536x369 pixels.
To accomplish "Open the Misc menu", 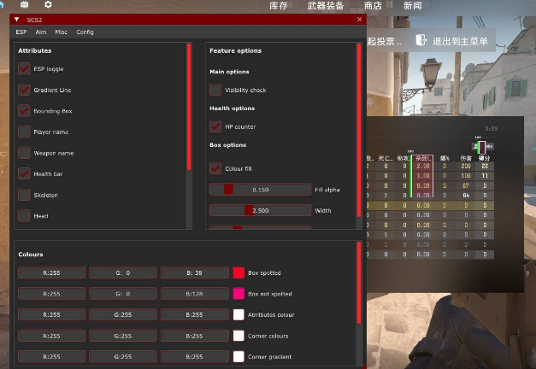I will click(62, 32).
